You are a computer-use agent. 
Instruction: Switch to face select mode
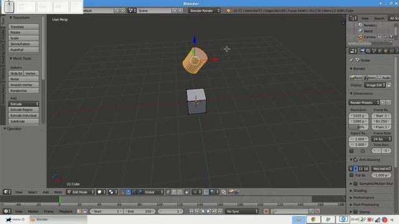click(180, 192)
